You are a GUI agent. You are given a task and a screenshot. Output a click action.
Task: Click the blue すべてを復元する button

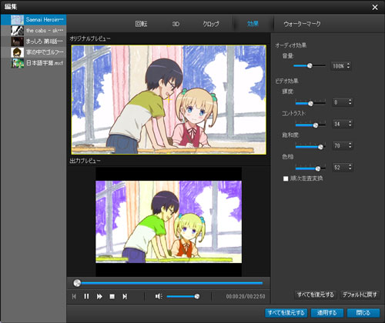coord(286,313)
